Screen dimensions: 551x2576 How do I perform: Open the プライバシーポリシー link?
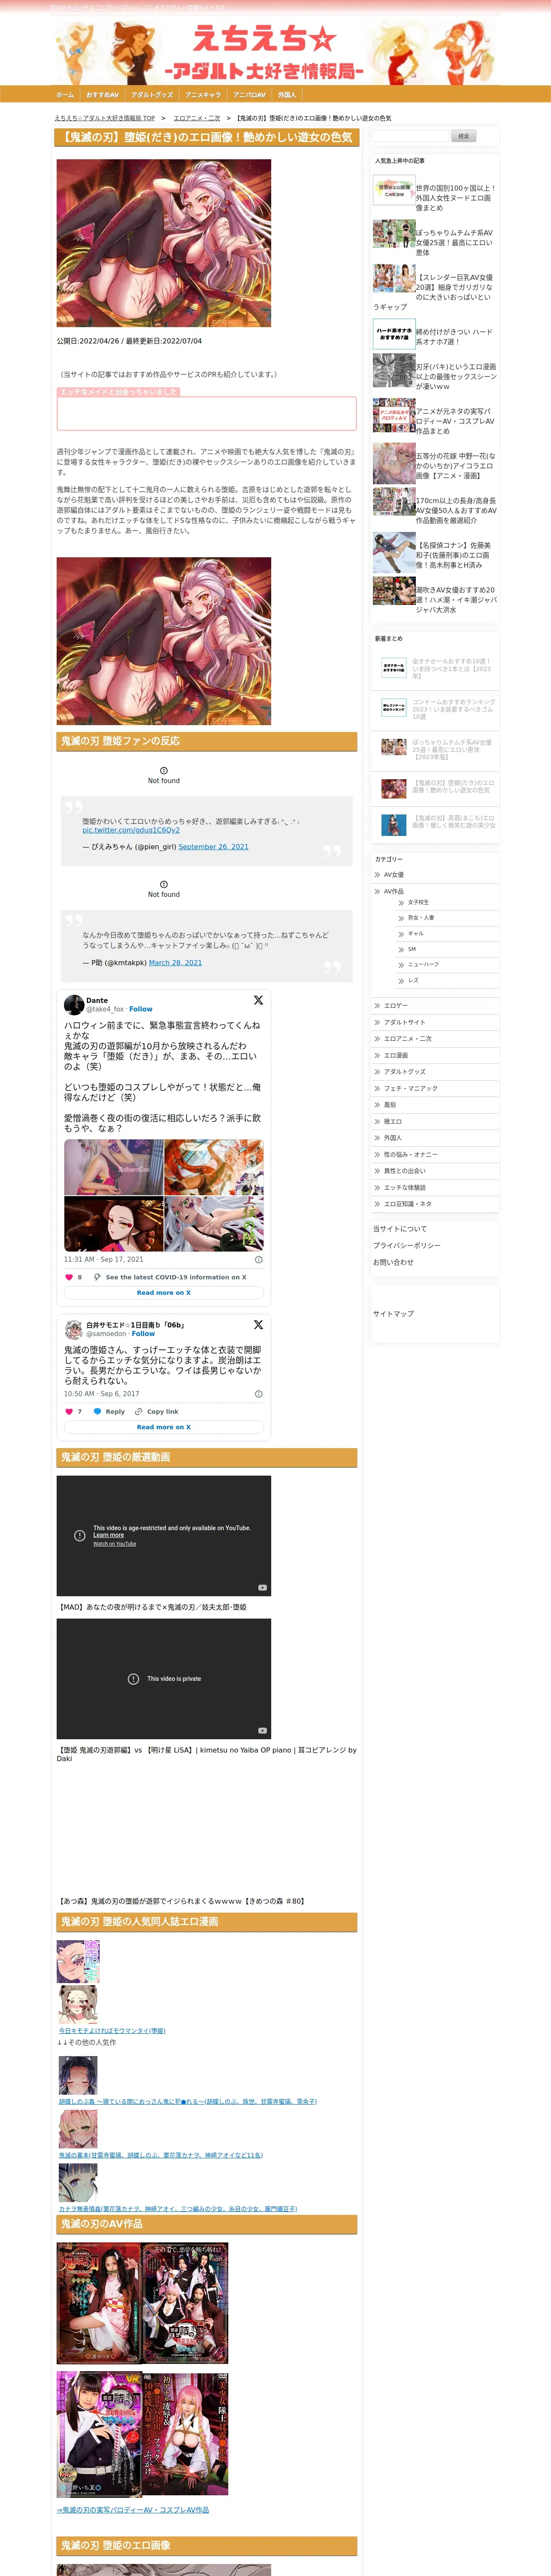[407, 1246]
